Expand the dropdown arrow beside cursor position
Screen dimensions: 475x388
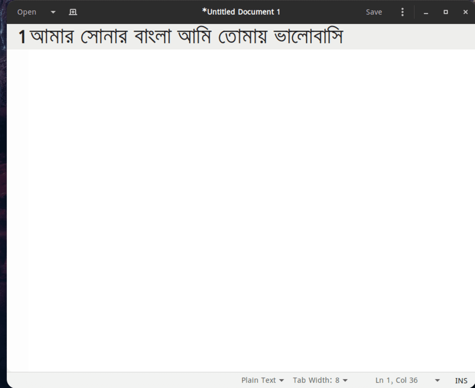437,380
